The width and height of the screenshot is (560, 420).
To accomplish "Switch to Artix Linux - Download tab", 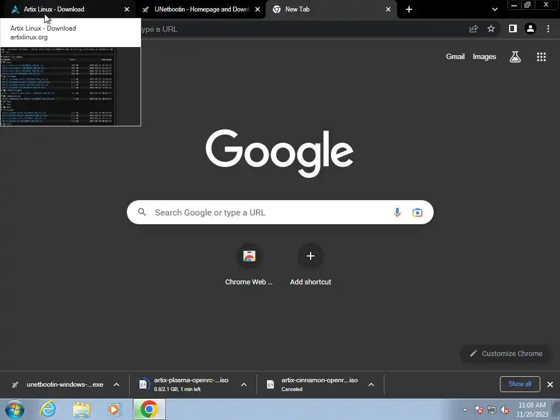I will click(68, 9).
